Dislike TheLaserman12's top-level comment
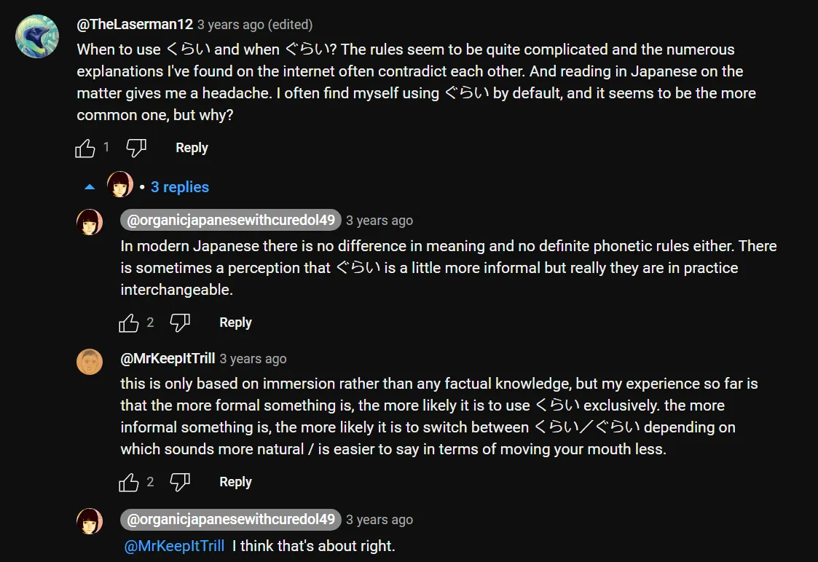Image resolution: width=818 pixels, height=562 pixels. (136, 149)
